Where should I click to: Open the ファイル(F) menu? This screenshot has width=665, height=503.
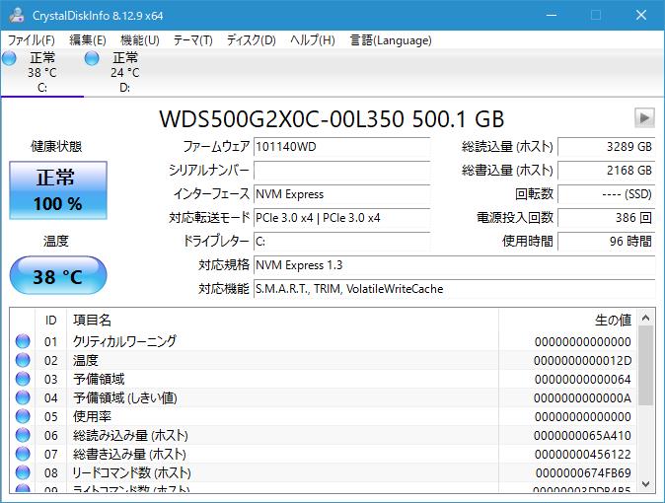coord(32,40)
